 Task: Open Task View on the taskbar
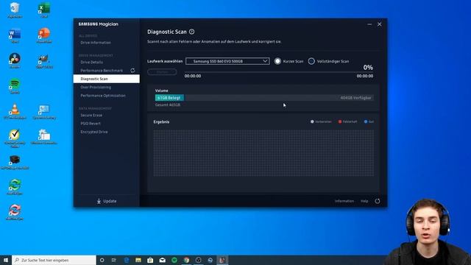[x=114, y=260]
